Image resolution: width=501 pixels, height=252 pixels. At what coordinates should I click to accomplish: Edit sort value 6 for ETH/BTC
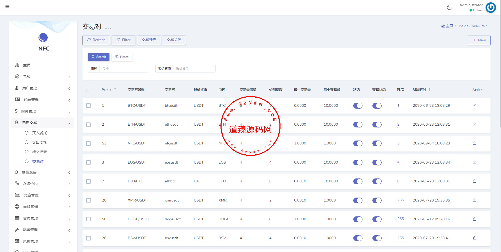pyautogui.click(x=398, y=181)
